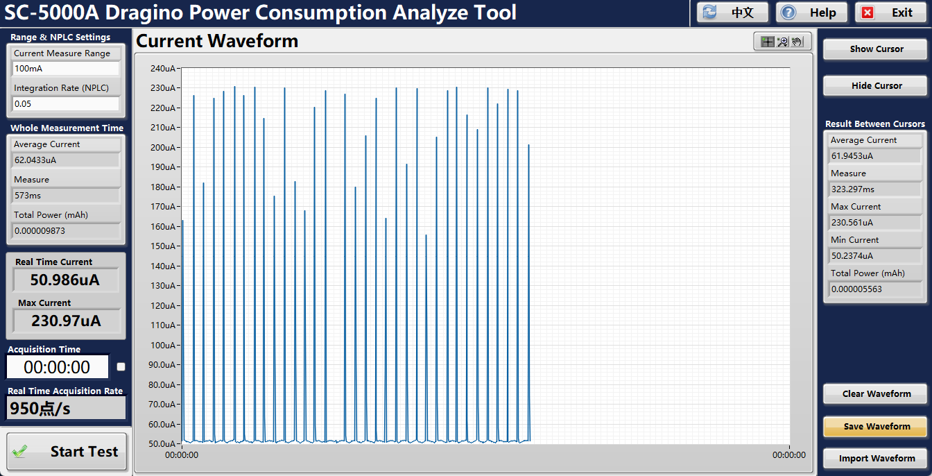Click Min Current value 50.2374uA
The image size is (932, 476).
(x=875, y=256)
